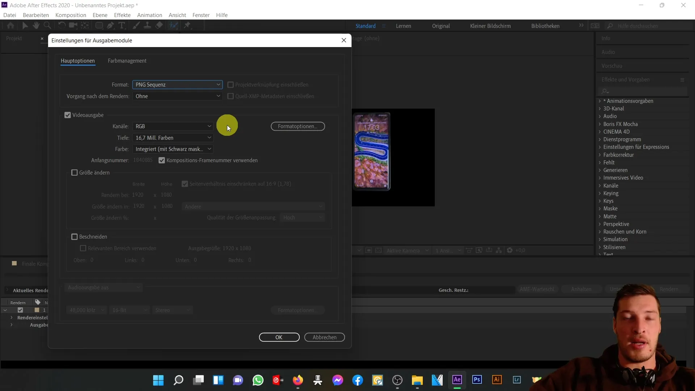Toggle the Beschneiden checkbox on

(75, 237)
